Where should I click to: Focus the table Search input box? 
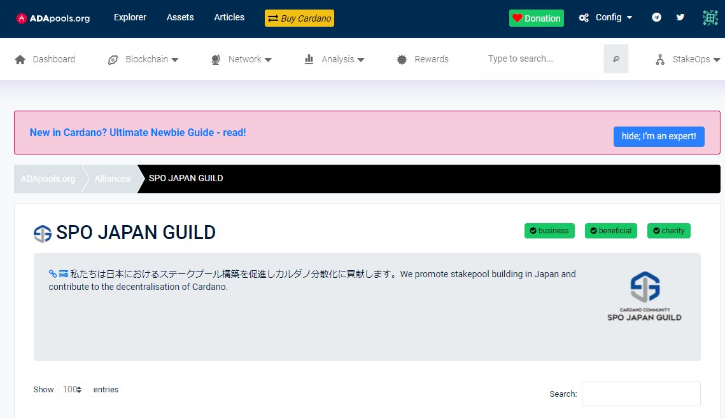pos(641,394)
